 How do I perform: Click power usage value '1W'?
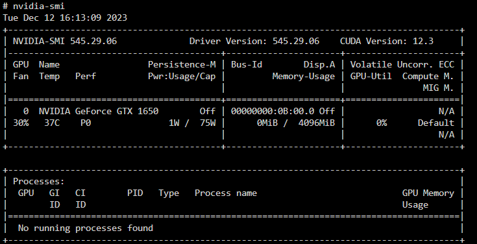coord(174,123)
